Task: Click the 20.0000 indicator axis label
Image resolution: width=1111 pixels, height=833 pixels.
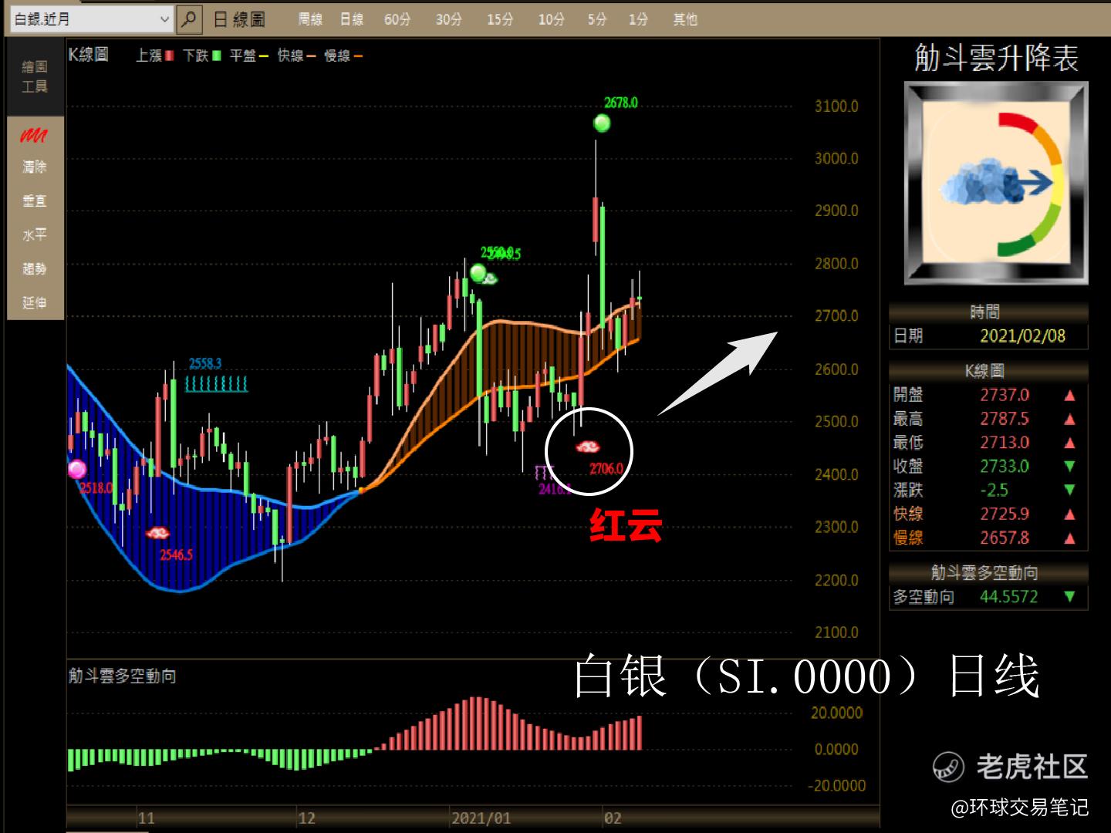Action: pos(838,713)
